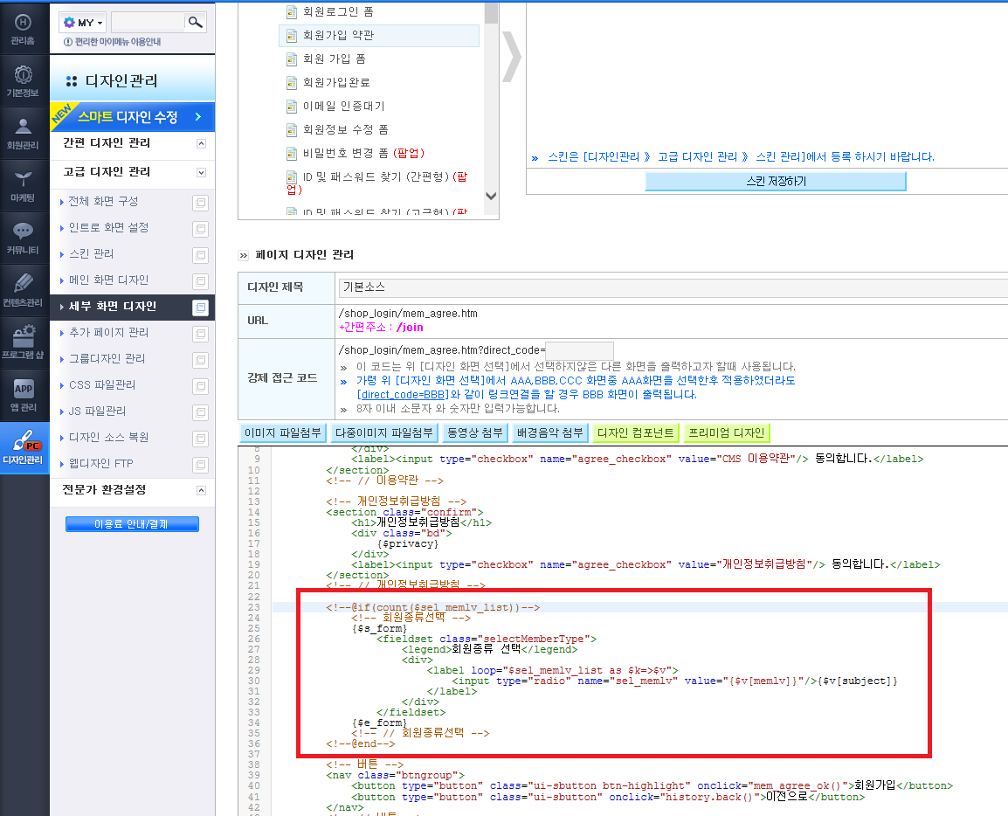Open new-window icon beside 스킨 관리
Image resolution: width=1008 pixels, height=816 pixels.
(x=201, y=255)
